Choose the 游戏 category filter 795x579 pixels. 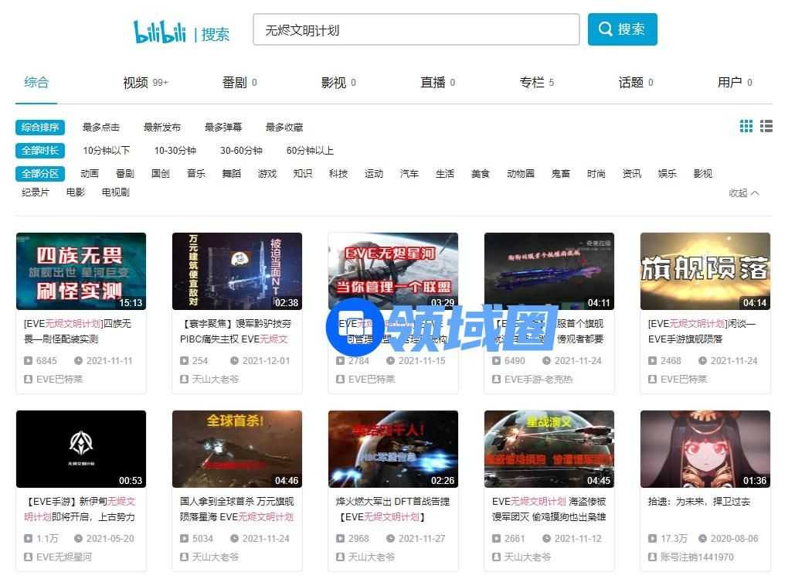[x=267, y=174]
